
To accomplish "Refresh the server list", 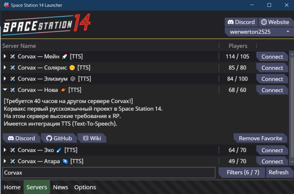I will coord(279,172).
